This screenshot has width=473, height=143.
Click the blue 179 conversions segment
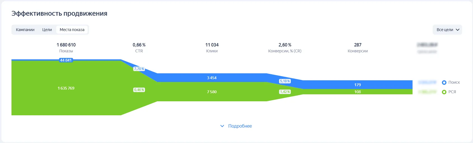point(358,85)
